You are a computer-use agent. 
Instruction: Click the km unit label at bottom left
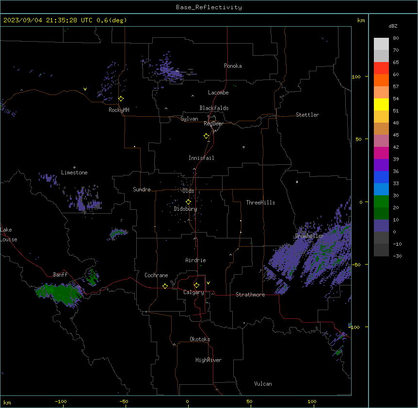tap(7, 403)
